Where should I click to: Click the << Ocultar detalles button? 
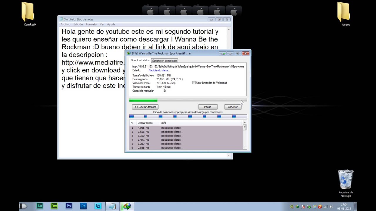pyautogui.click(x=145, y=107)
